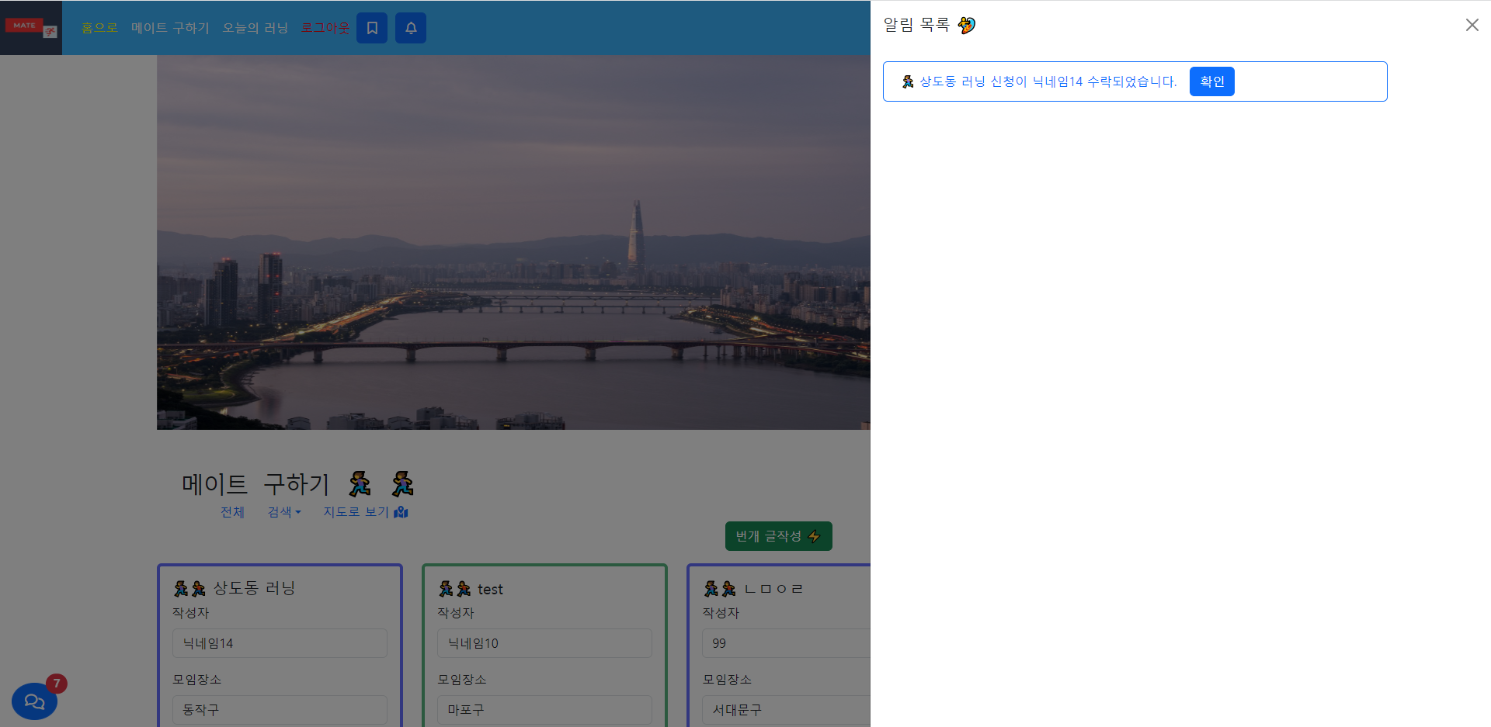Open 메이트 구하기 menu item
The image size is (1491, 727).
click(170, 28)
